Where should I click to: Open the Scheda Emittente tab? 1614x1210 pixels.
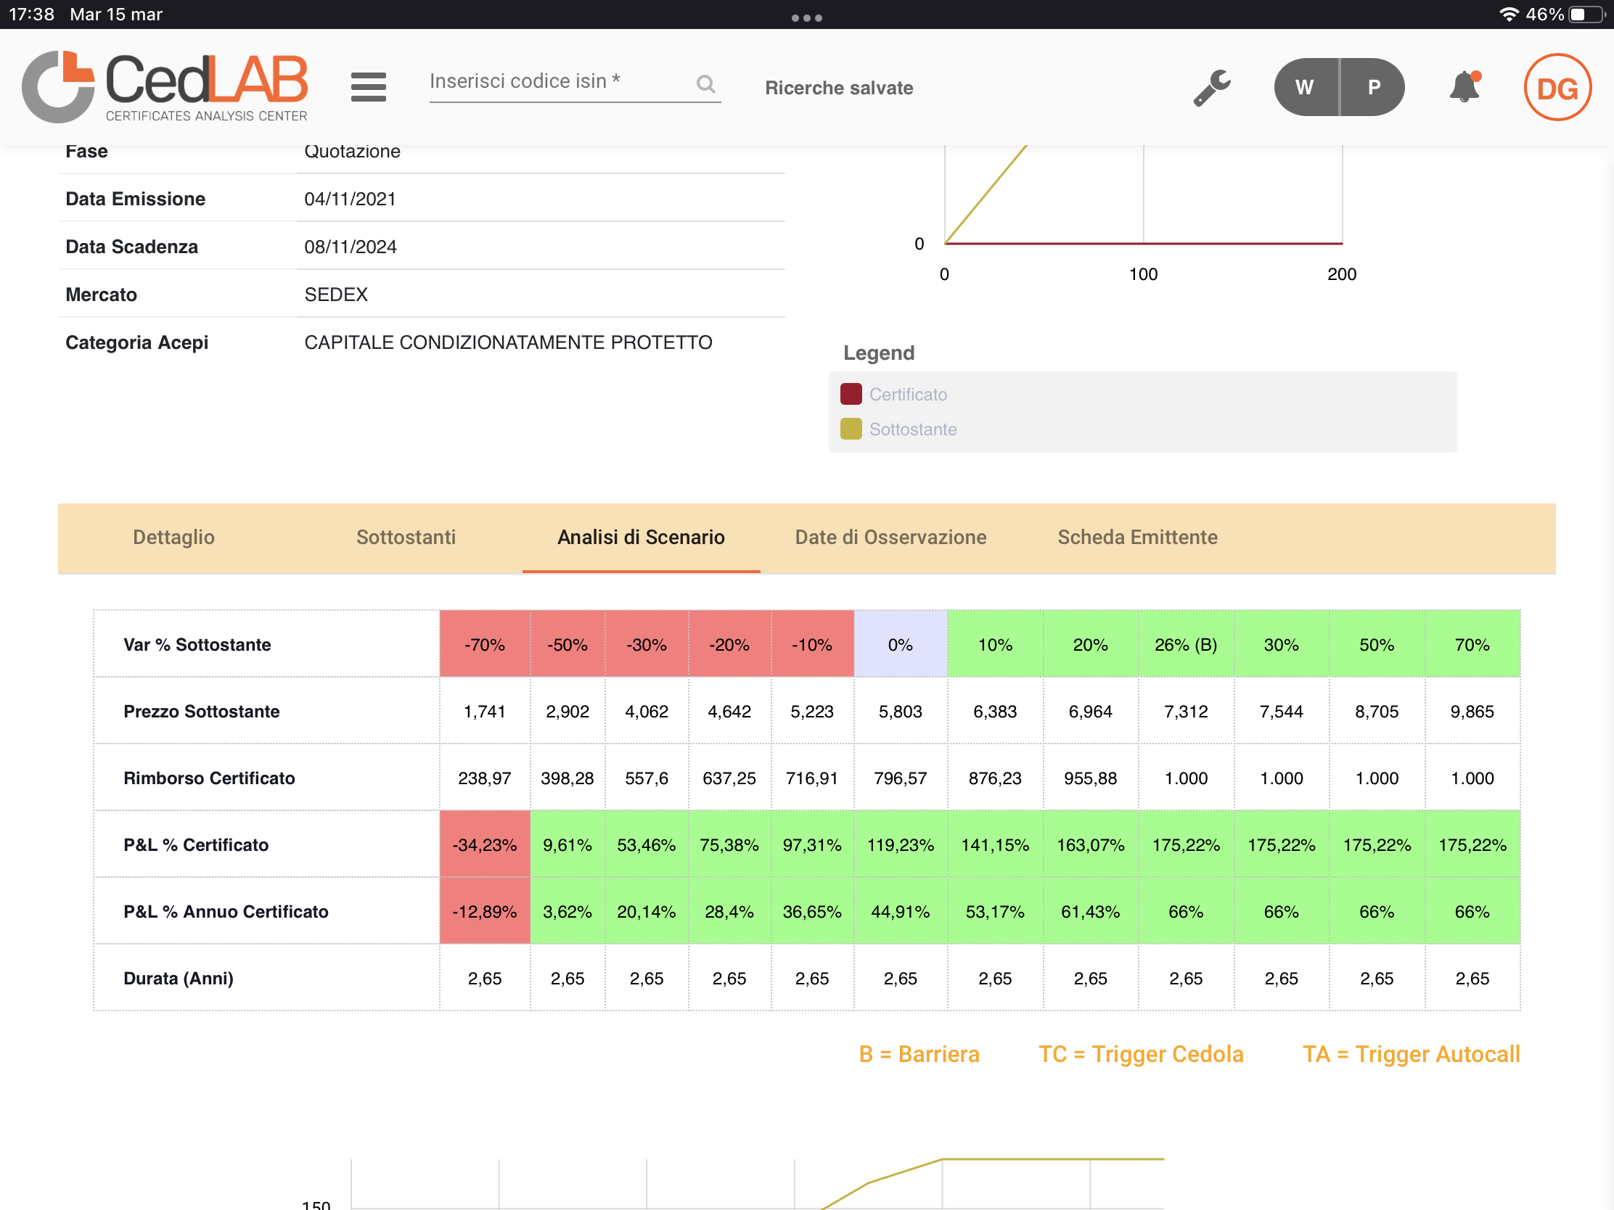point(1137,538)
